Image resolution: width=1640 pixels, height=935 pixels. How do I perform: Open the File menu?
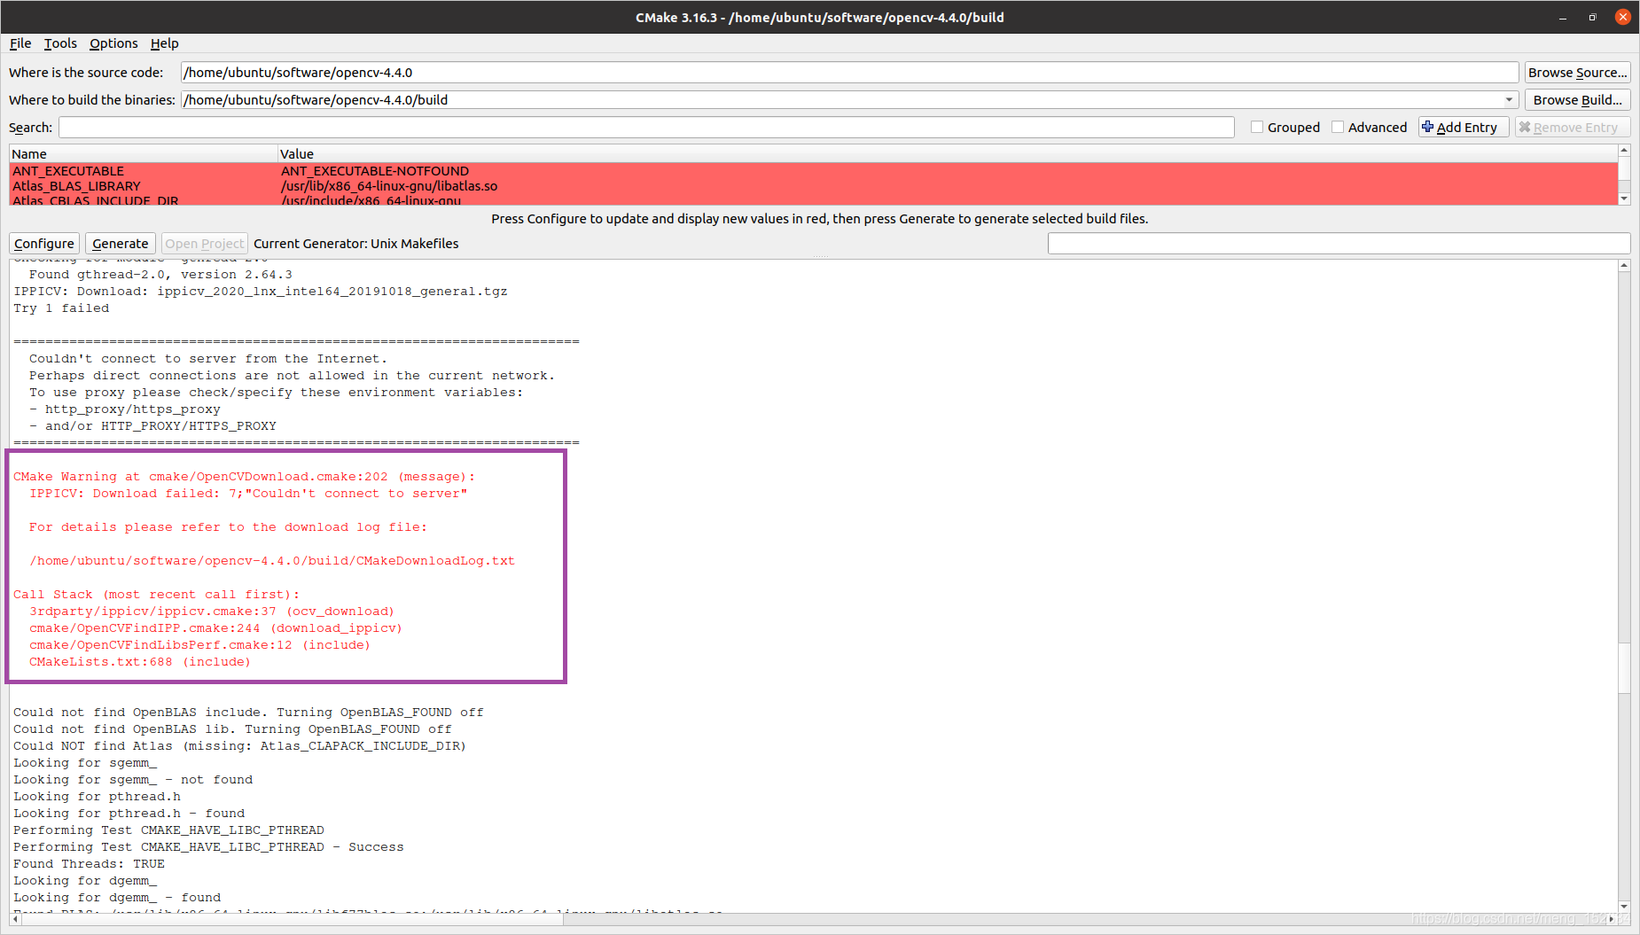pos(20,43)
